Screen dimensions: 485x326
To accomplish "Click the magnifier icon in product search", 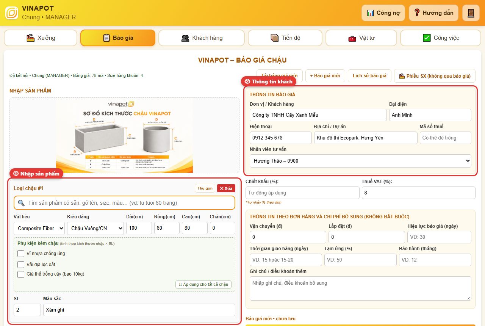I will pyautogui.click(x=21, y=203).
